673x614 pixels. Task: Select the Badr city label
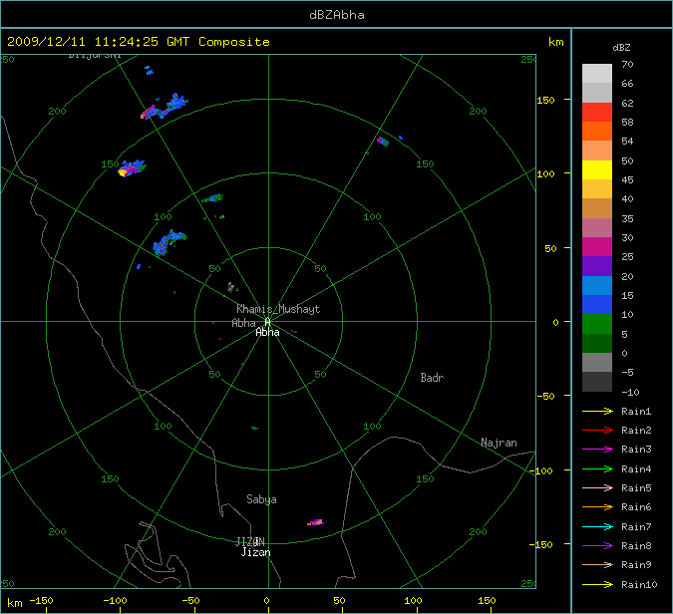click(x=432, y=378)
